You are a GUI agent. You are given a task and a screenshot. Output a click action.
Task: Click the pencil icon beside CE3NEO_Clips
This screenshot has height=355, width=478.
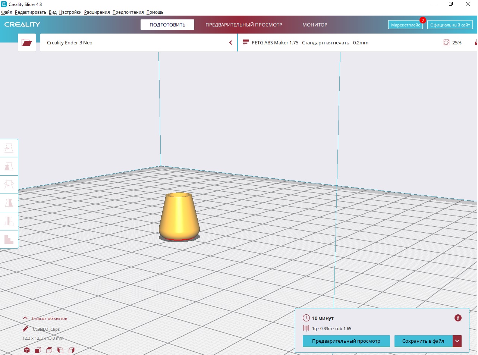25,329
